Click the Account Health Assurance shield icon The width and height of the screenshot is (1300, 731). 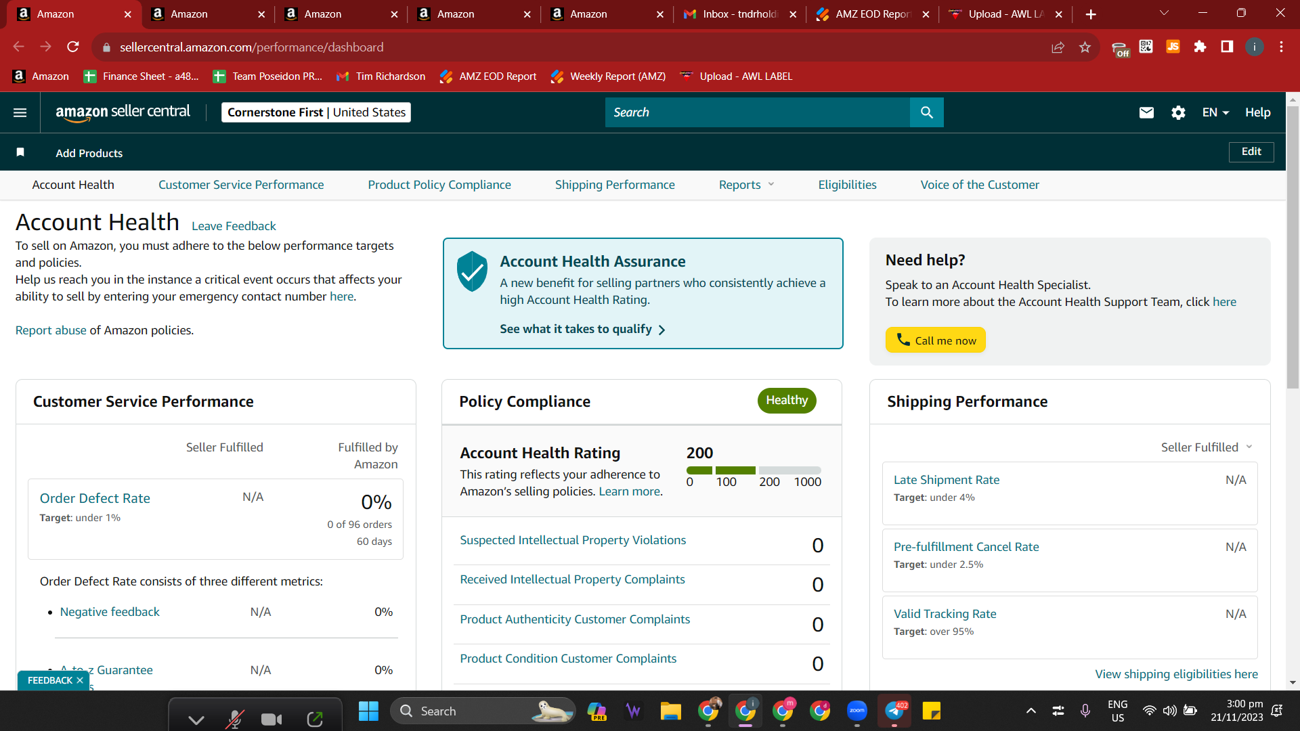coord(472,271)
